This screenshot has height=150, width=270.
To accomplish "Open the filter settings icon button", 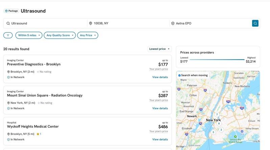I will (8, 35).
